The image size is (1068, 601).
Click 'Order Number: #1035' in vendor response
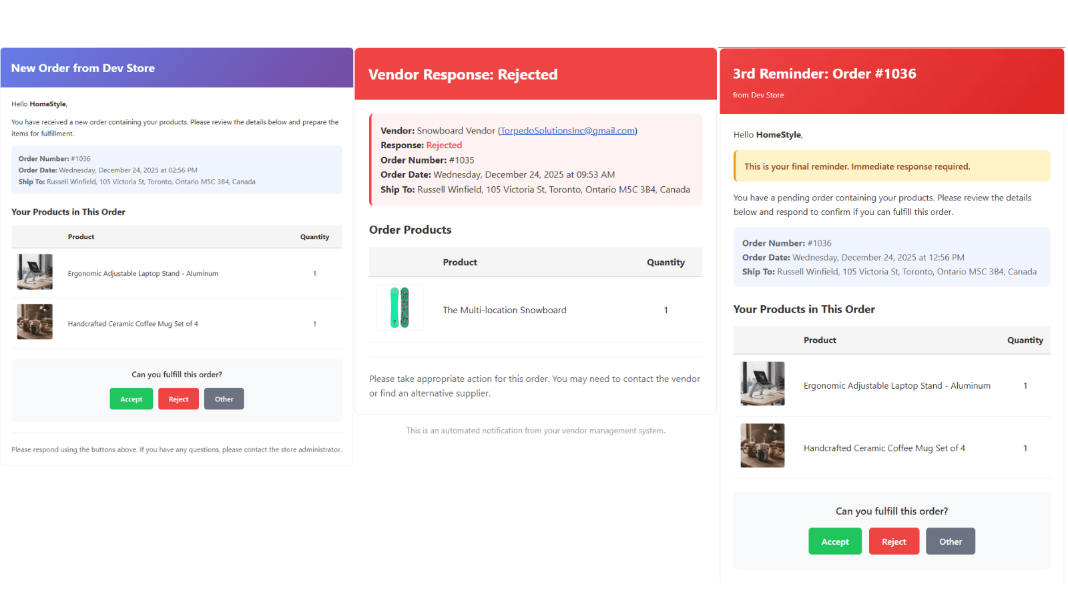tap(427, 160)
